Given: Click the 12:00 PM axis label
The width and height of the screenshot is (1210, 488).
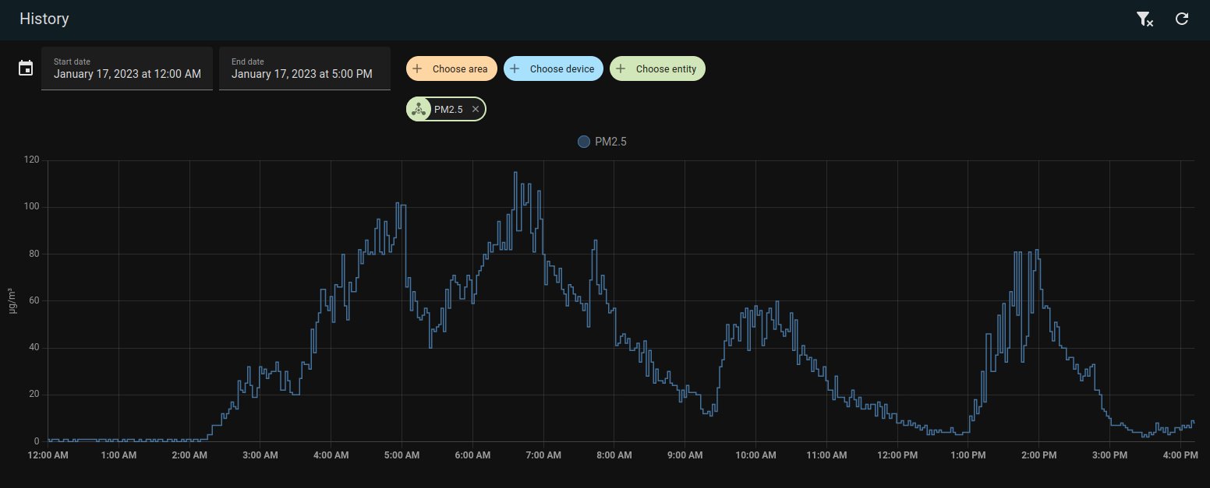Looking at the screenshot, I should click(x=898, y=455).
